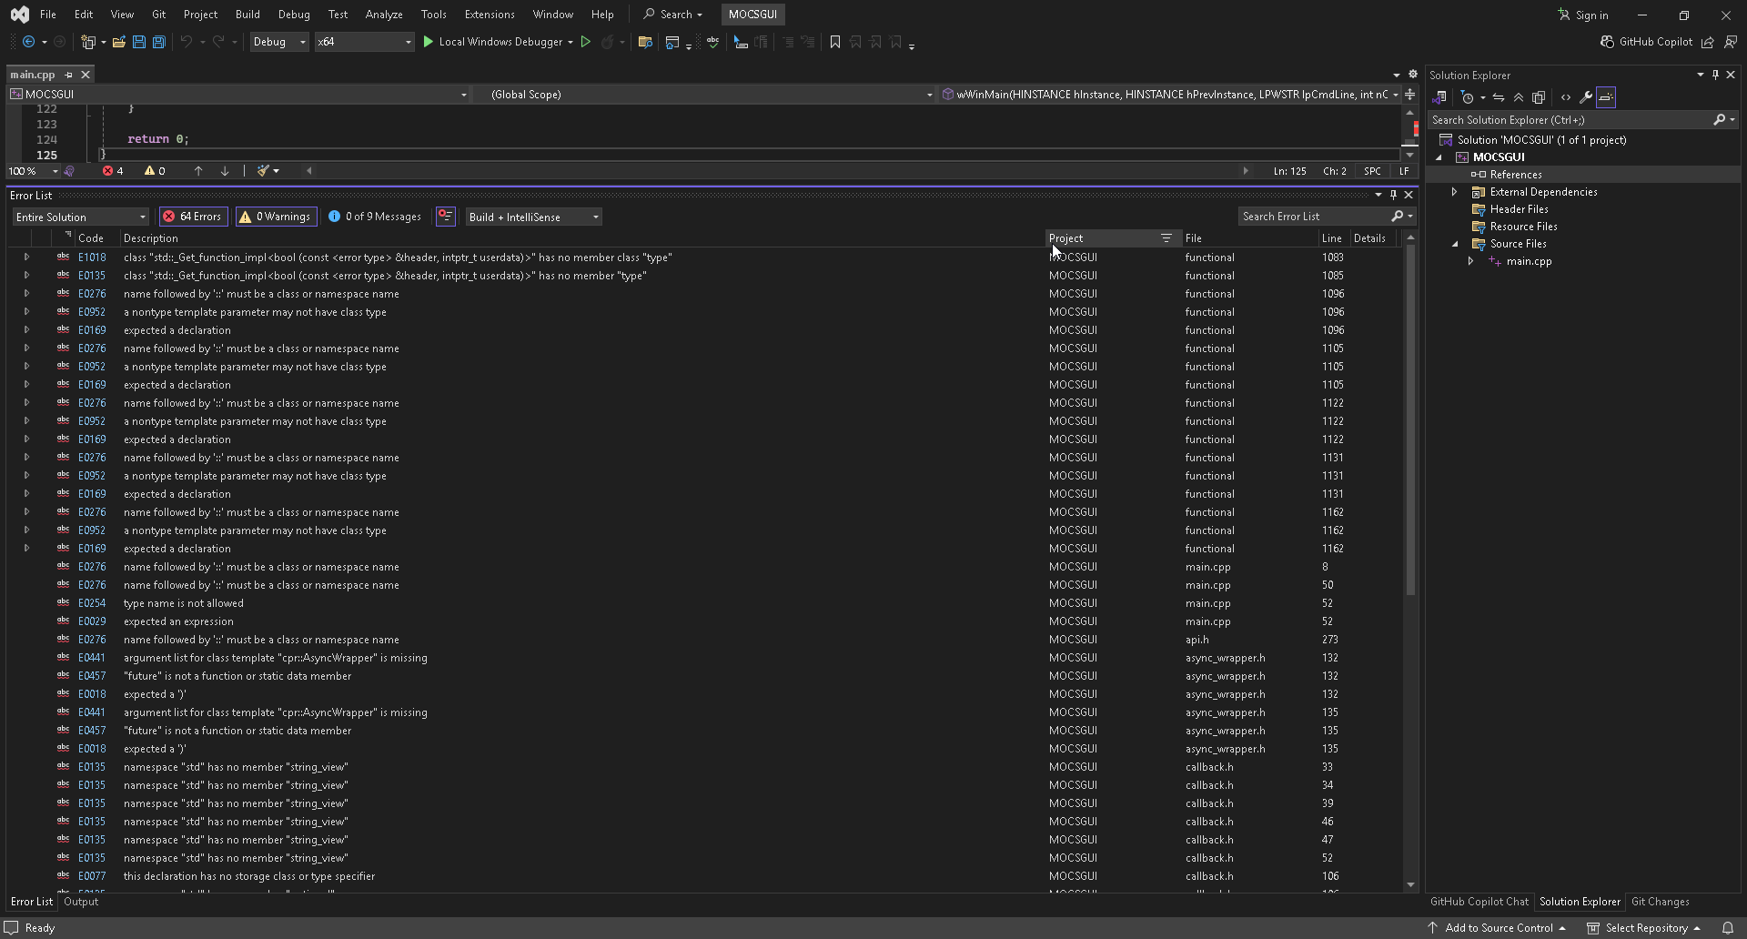Image resolution: width=1747 pixels, height=939 pixels.
Task: Click Sync with Active Document icon
Action: pos(1498,97)
